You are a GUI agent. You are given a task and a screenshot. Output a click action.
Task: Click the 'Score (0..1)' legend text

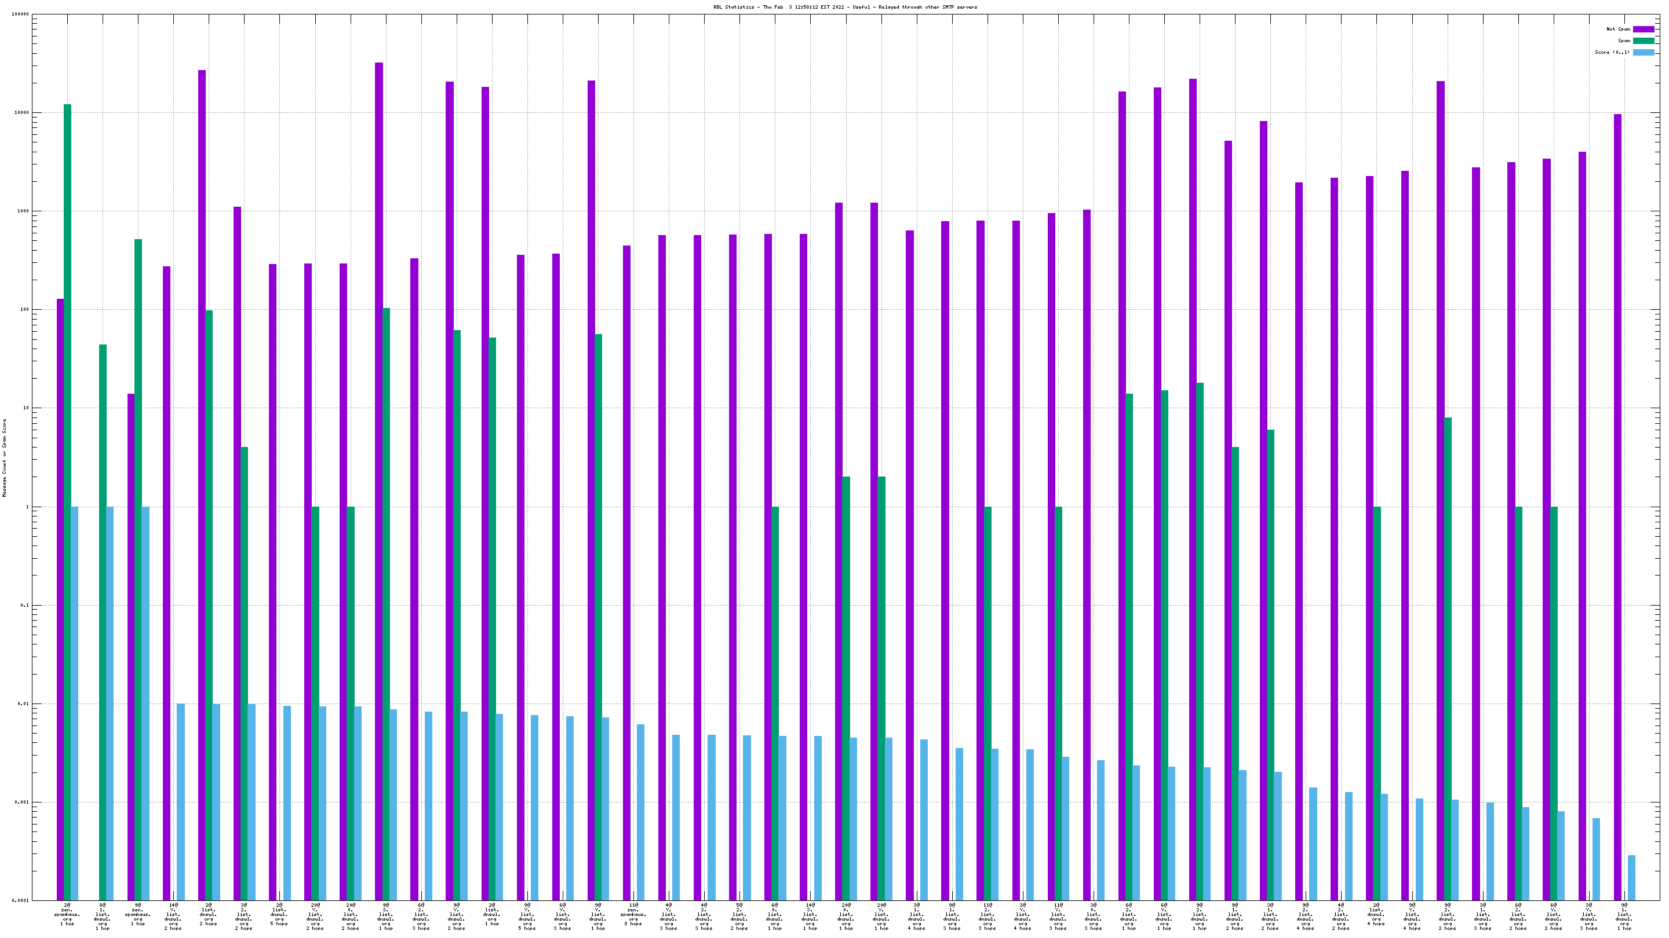(x=1612, y=53)
